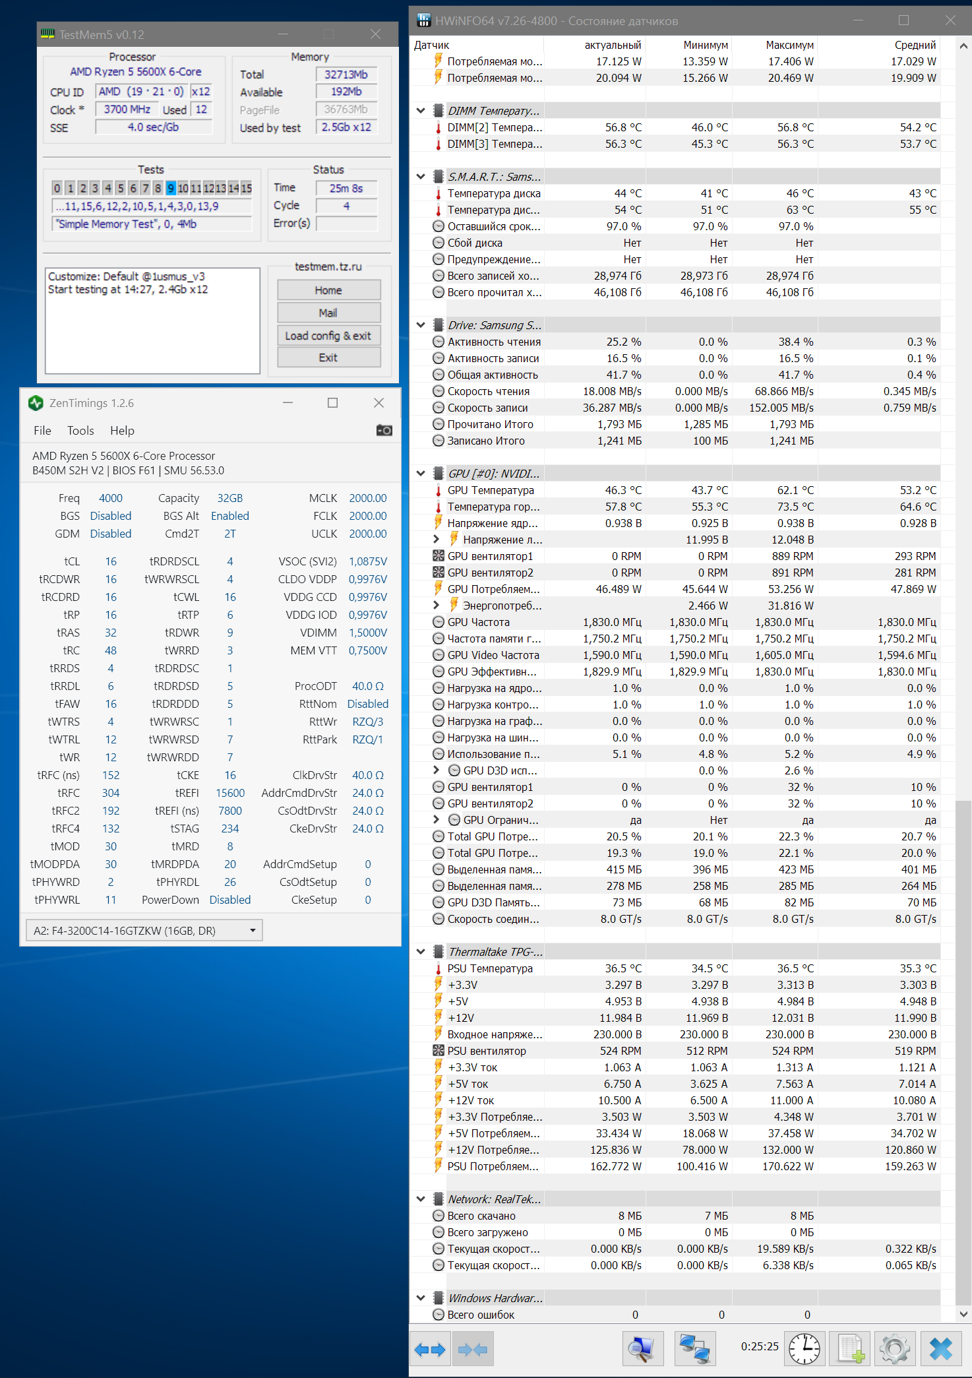Open the Help menu in ZenTimings

coord(122,431)
